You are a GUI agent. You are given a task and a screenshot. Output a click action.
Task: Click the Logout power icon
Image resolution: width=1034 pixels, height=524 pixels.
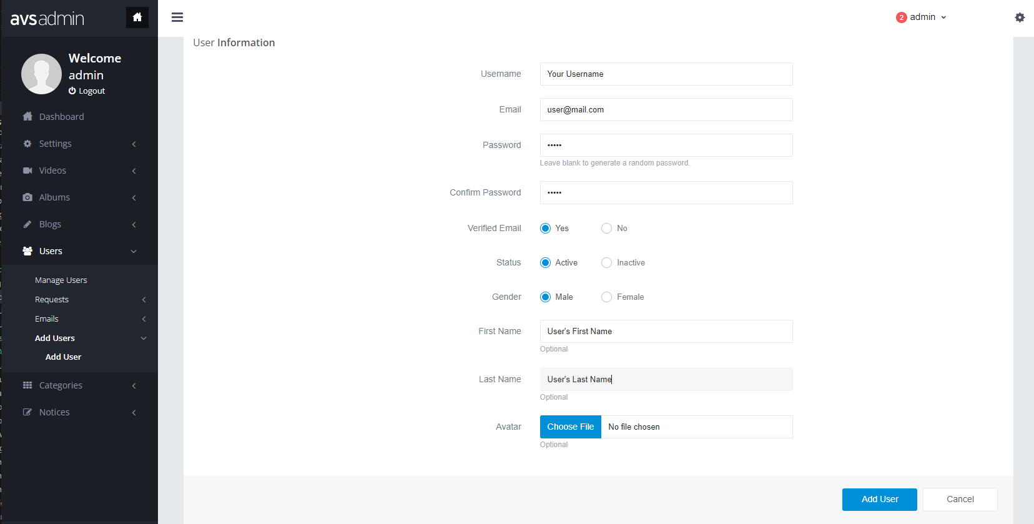[72, 91]
